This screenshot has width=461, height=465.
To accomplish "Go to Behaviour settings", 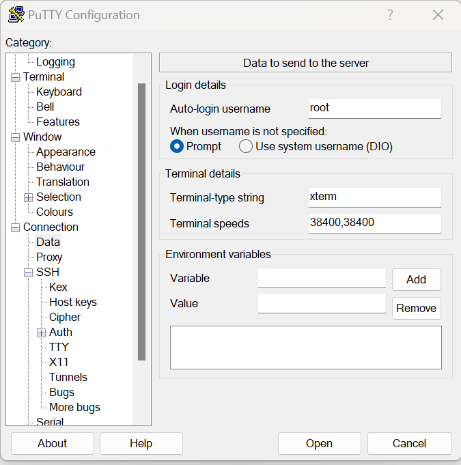I will pyautogui.click(x=61, y=167).
